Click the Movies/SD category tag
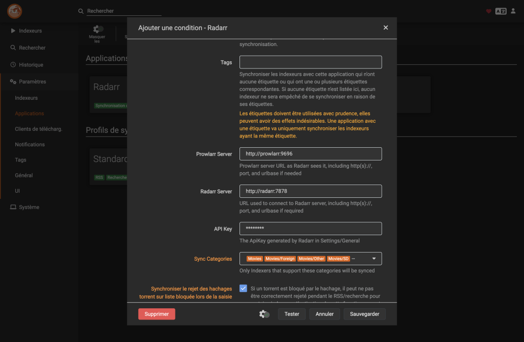This screenshot has width=524, height=342. point(338,259)
